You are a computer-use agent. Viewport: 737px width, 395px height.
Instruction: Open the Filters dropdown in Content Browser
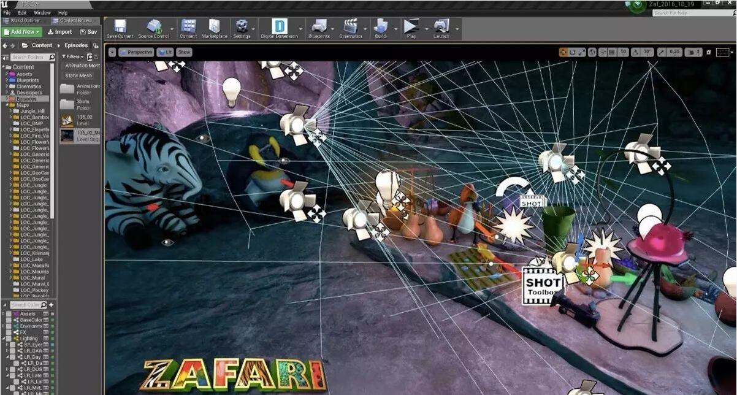[x=73, y=56]
